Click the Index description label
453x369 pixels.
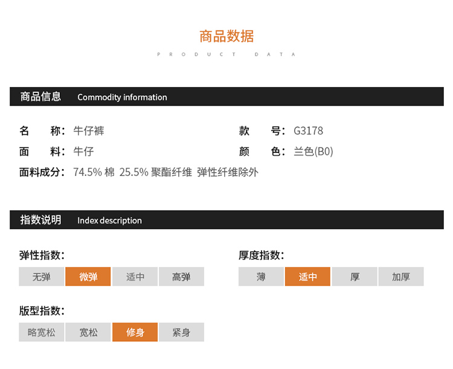[x=109, y=220]
